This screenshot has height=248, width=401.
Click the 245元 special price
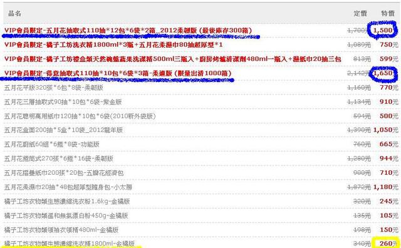tap(389, 202)
